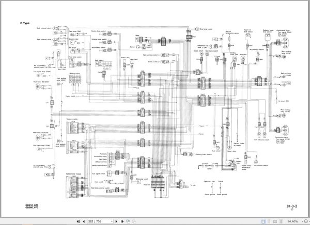The image size is (310, 225).
Task: Click the next view icon
Action: pyautogui.click(x=134, y=221)
